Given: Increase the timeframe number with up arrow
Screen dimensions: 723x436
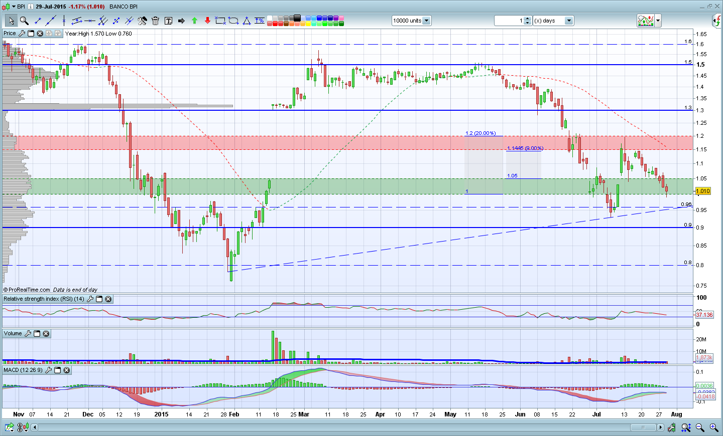Looking at the screenshot, I should [x=528, y=19].
